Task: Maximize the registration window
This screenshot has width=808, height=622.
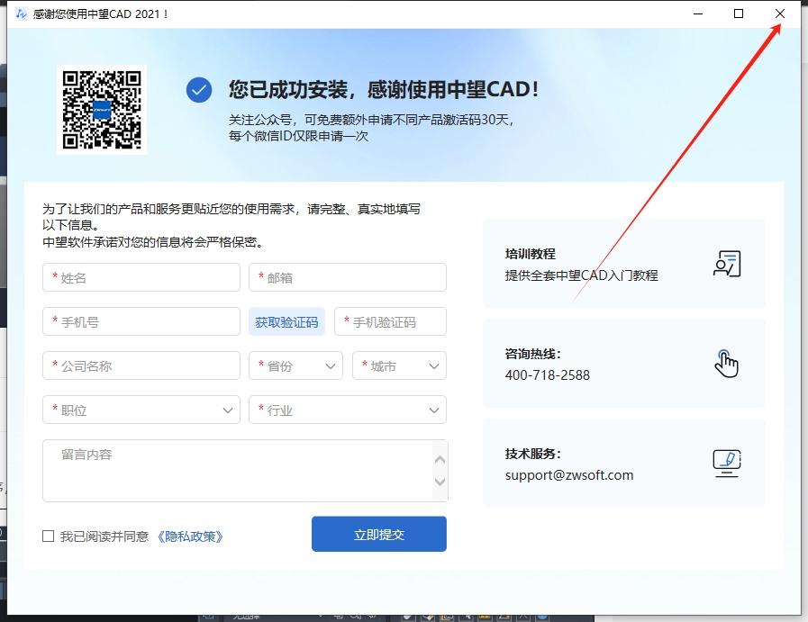Action: (739, 14)
